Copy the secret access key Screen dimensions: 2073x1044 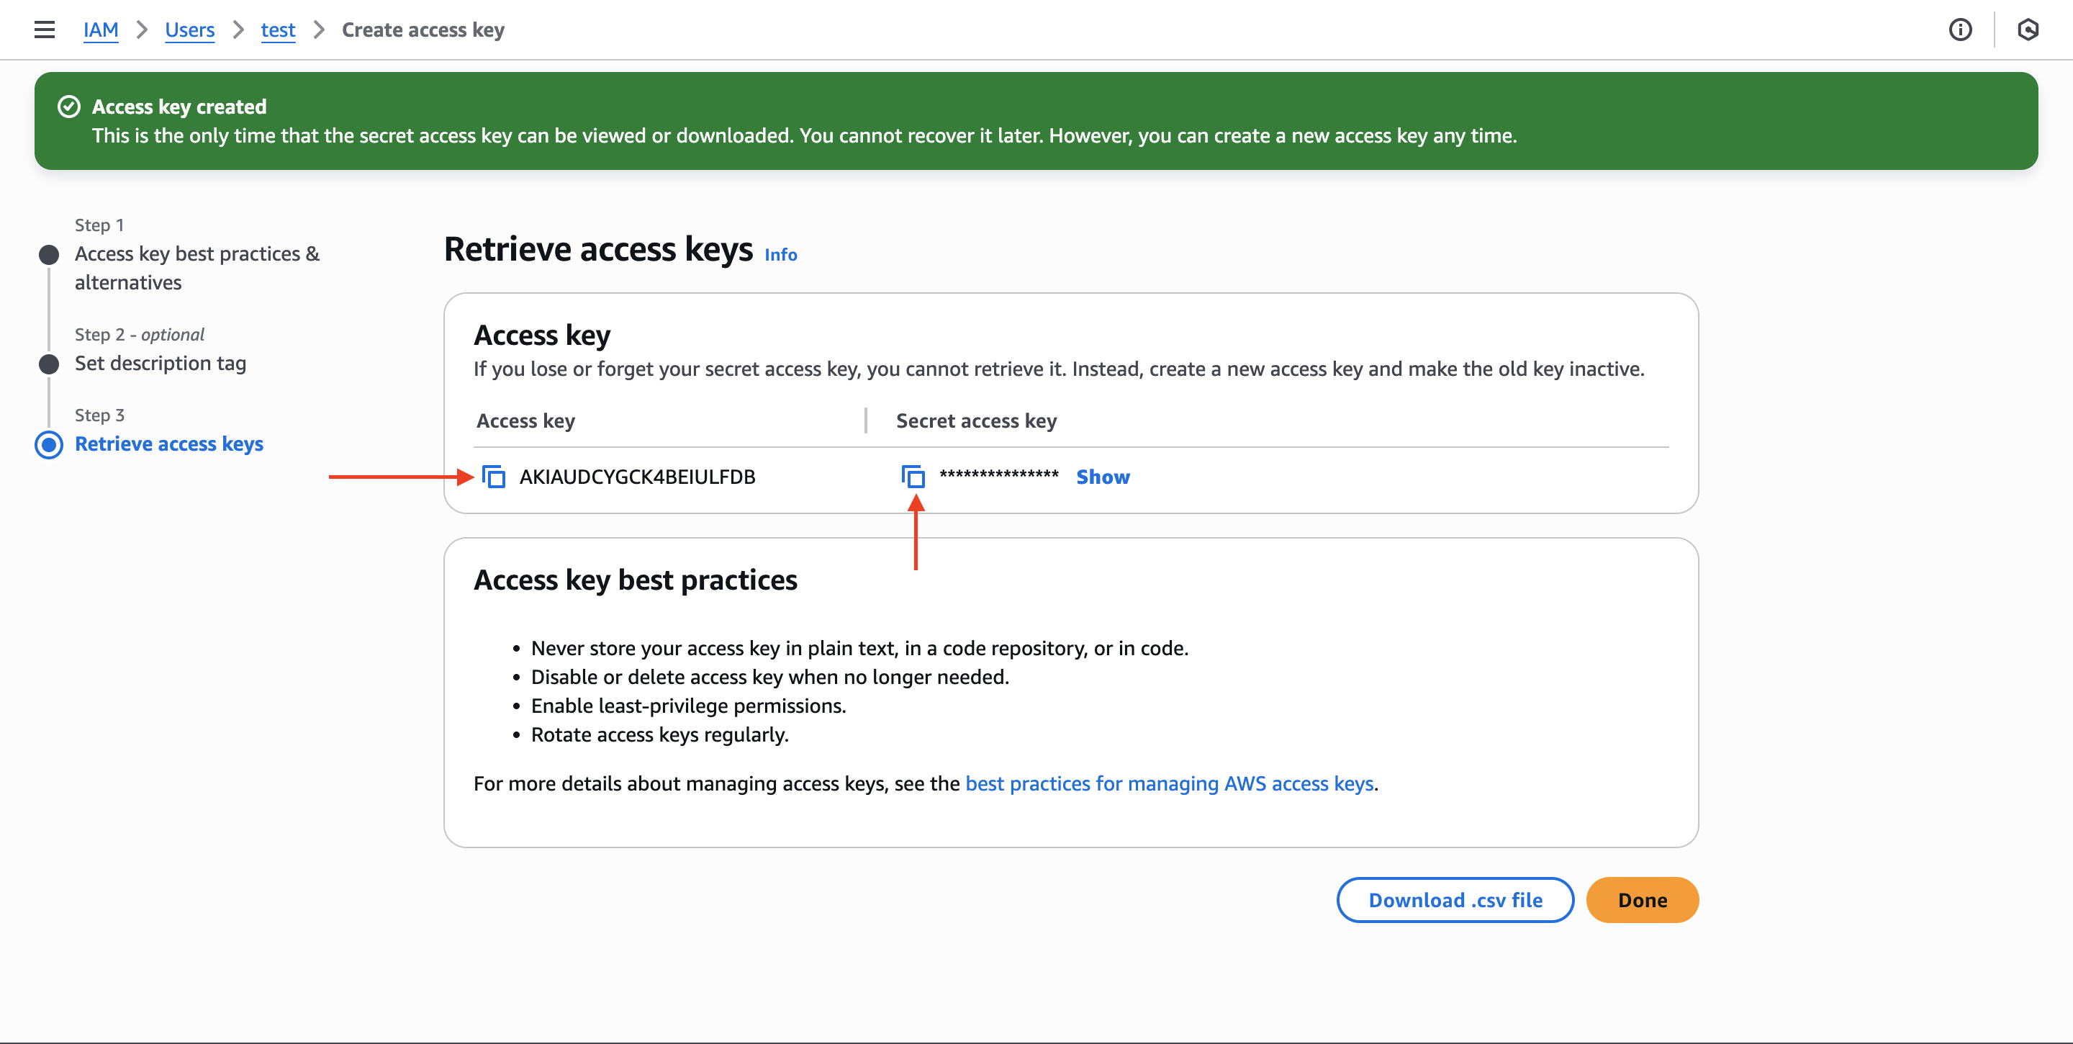[x=914, y=477]
